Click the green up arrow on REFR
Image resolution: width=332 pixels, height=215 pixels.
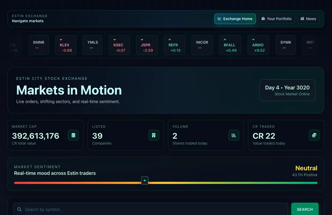pyautogui.click(x=170, y=40)
